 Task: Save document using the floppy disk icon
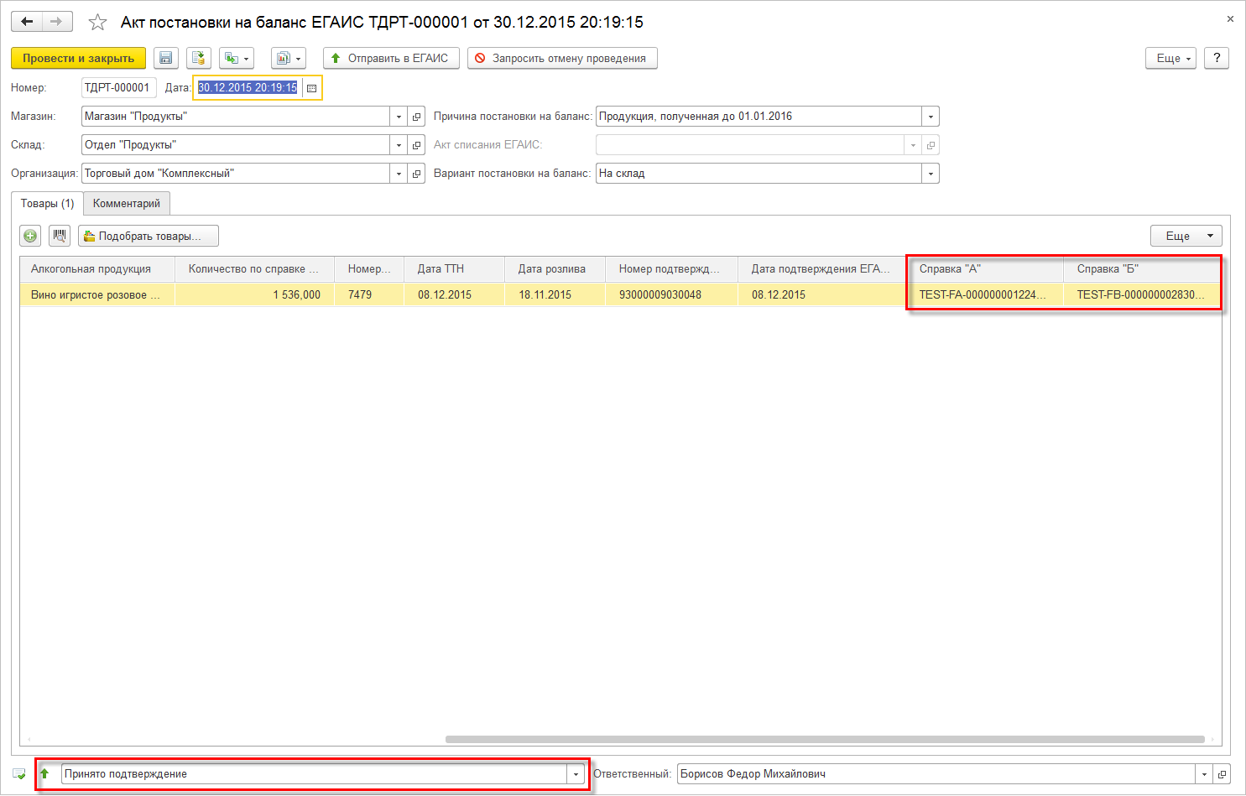[166, 58]
